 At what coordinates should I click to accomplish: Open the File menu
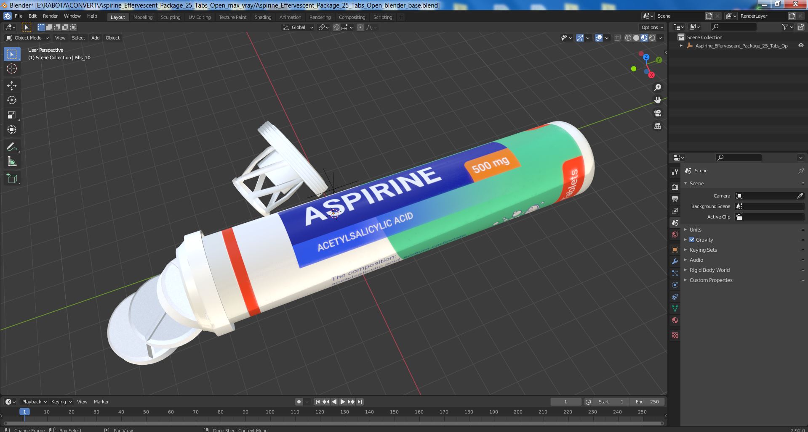click(19, 16)
